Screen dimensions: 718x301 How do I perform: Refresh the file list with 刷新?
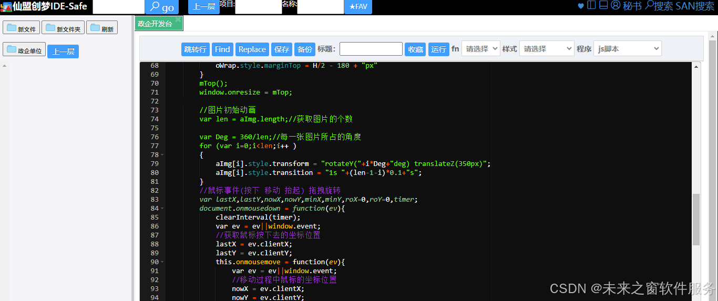[102, 28]
